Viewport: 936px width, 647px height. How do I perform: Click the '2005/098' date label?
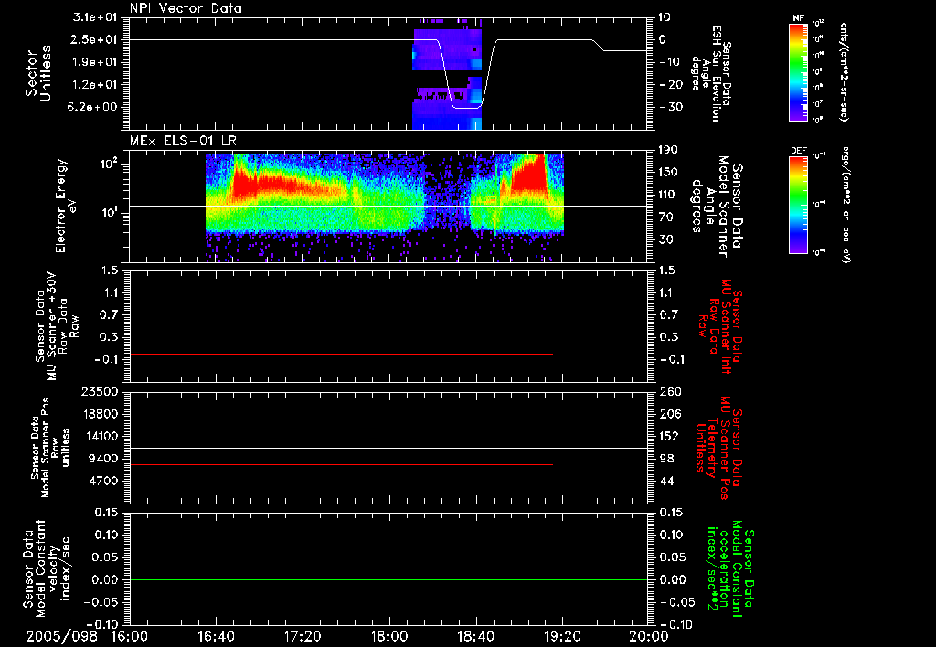point(61,636)
